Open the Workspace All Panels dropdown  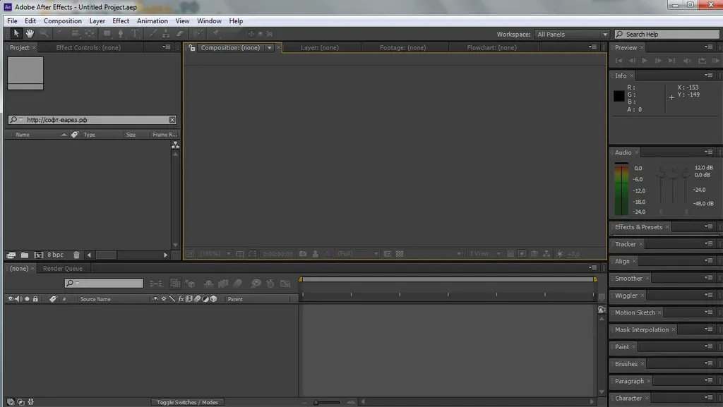coord(572,34)
